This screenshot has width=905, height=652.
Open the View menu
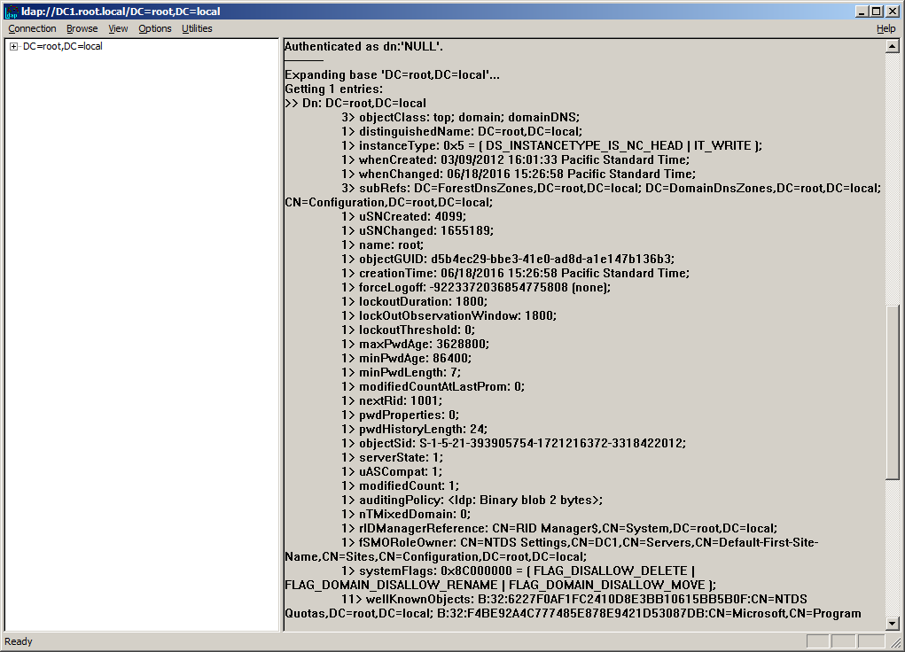coord(118,28)
